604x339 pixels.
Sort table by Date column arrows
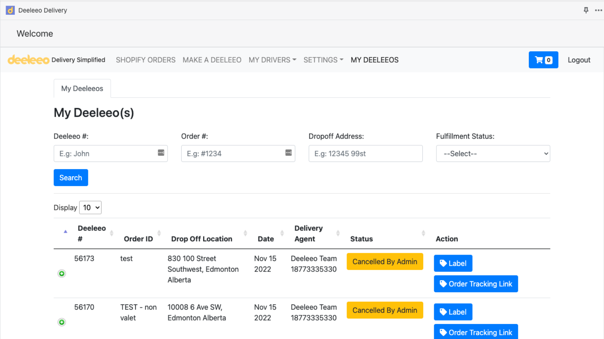pyautogui.click(x=282, y=233)
